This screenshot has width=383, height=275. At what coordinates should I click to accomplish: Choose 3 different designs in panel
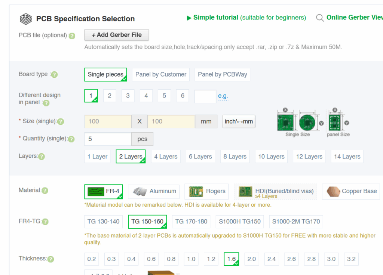(128, 96)
